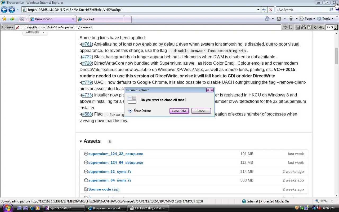Click the Print icon in command bar
339x212 pixels.
(291, 19)
